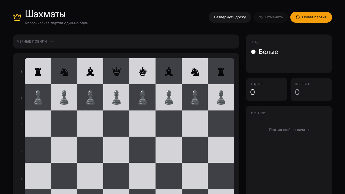
Task: Click the empty square e4
Action: click(x=143, y=176)
